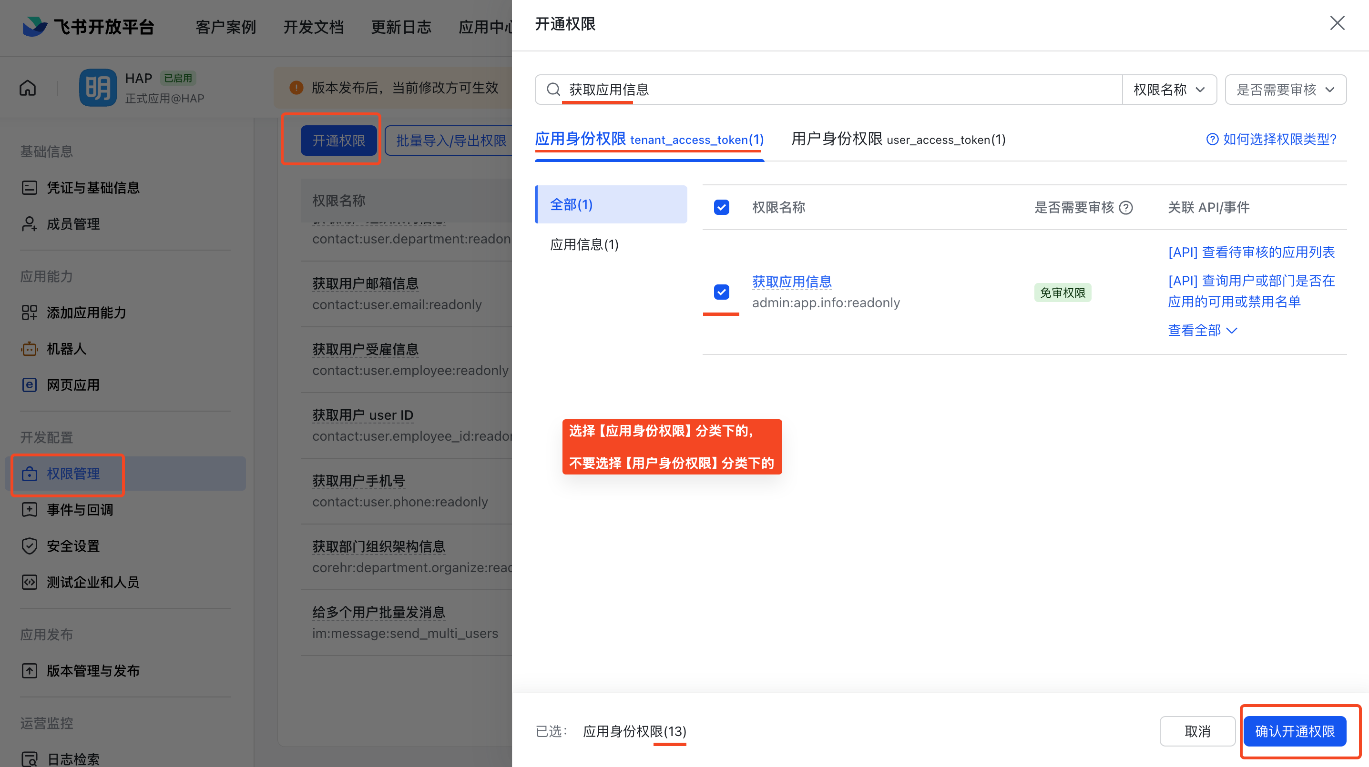The image size is (1369, 767).
Task: Open 安全设置 shield item in the sidebar
Action: tap(73, 546)
